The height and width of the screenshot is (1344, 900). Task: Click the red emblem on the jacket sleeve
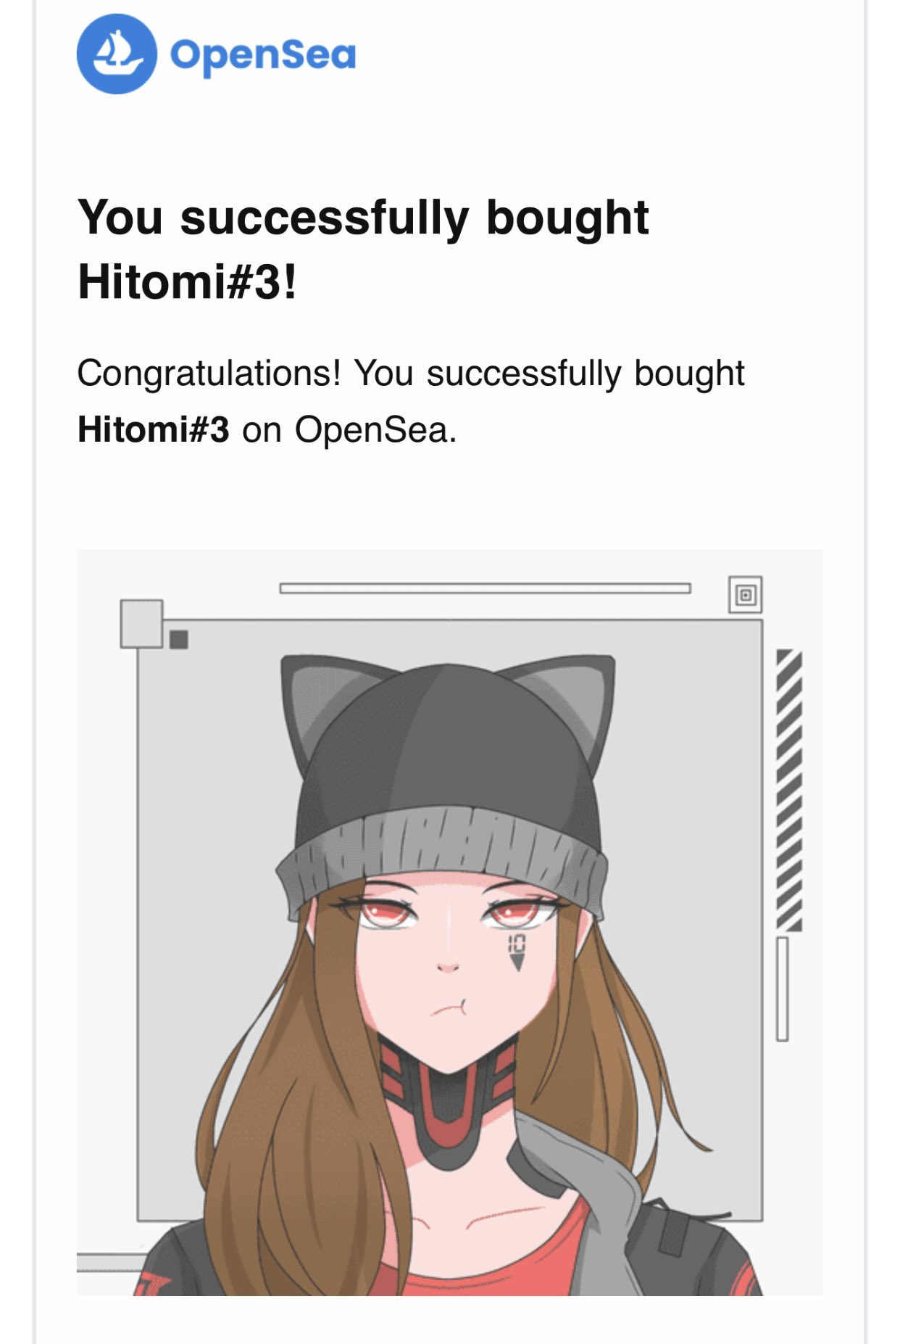pos(154,1282)
